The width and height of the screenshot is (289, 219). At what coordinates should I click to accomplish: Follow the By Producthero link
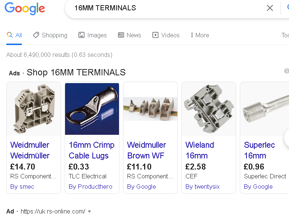pyautogui.click(x=91, y=187)
